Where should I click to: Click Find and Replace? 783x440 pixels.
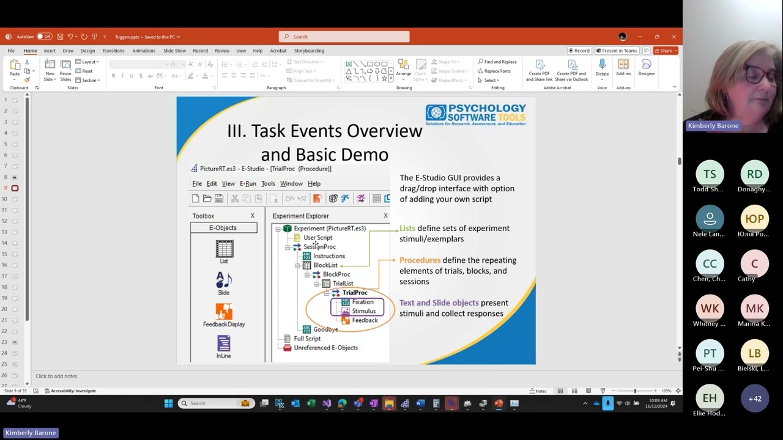pyautogui.click(x=497, y=62)
